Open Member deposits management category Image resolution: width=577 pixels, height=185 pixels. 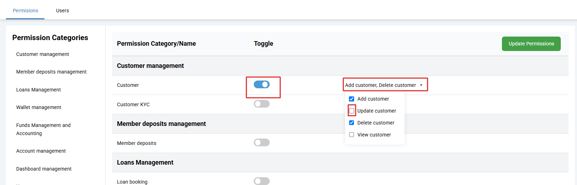pos(51,72)
